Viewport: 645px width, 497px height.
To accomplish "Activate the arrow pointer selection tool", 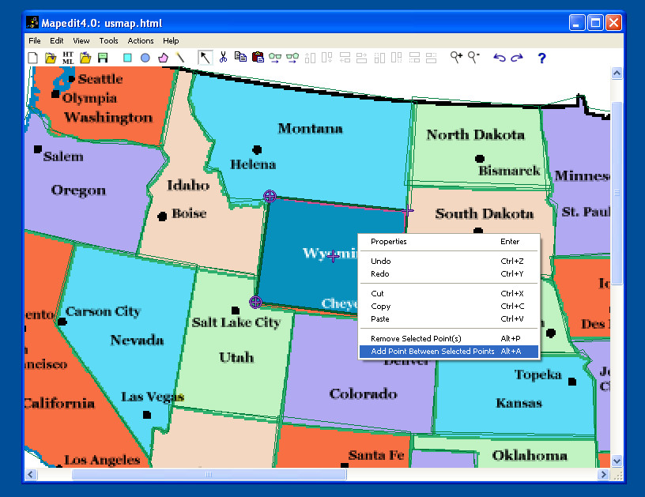I will 205,58.
